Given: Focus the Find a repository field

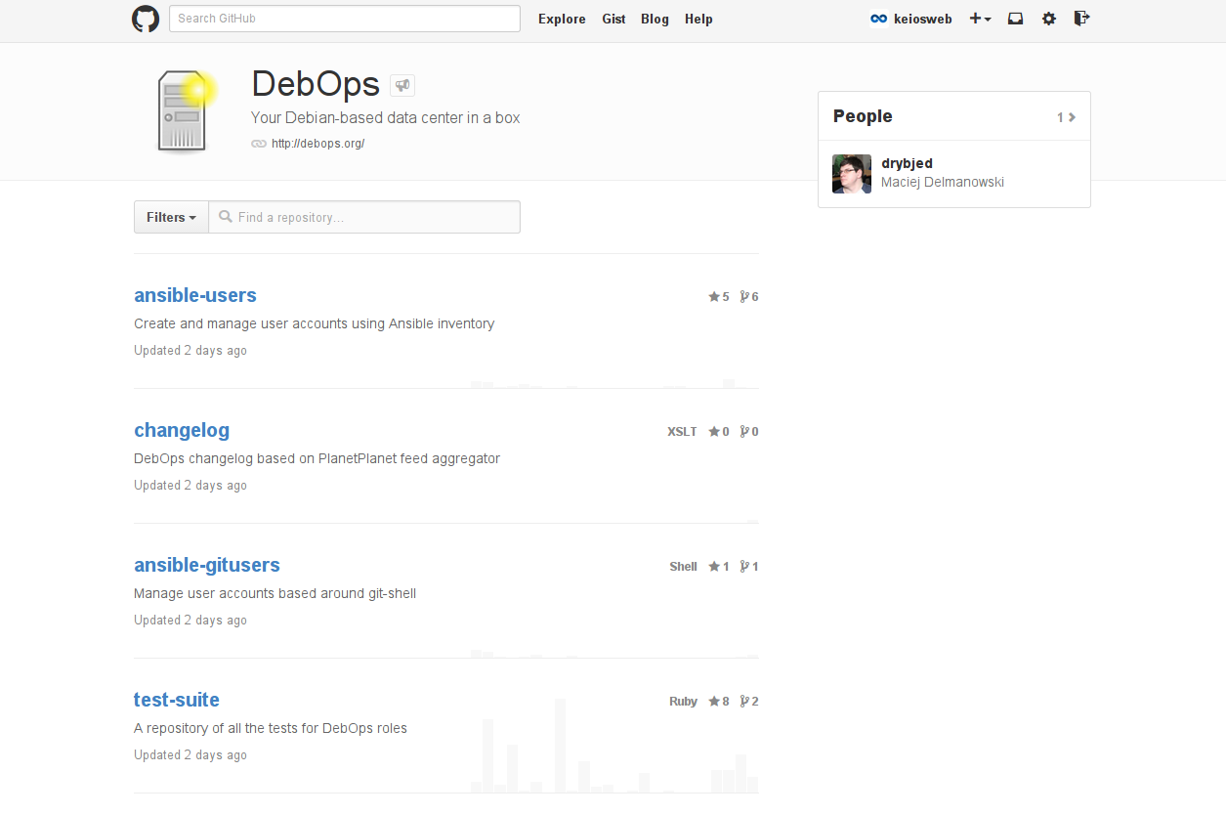Looking at the screenshot, I should (364, 217).
